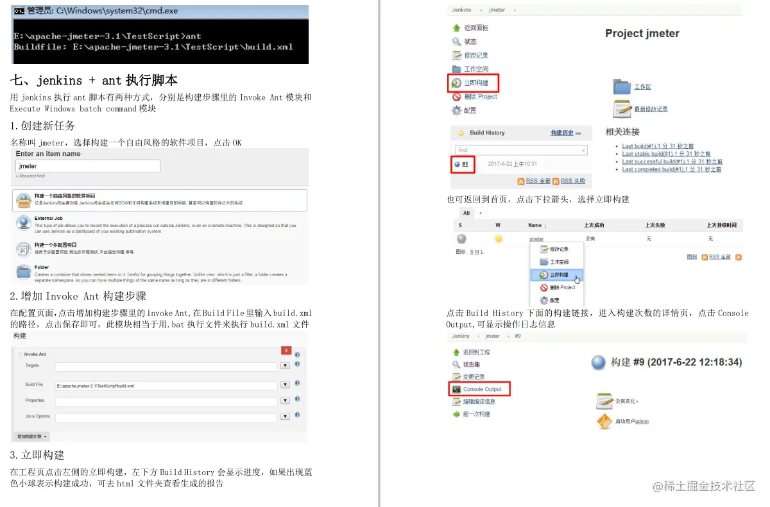Open the 配置 gear icon for Project jmeter
This screenshot has height=507, width=770.
[x=457, y=110]
